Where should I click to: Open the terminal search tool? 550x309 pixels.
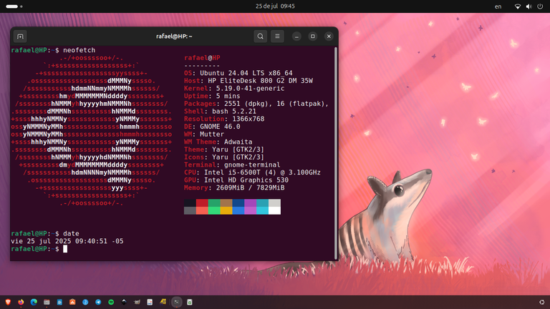260,36
